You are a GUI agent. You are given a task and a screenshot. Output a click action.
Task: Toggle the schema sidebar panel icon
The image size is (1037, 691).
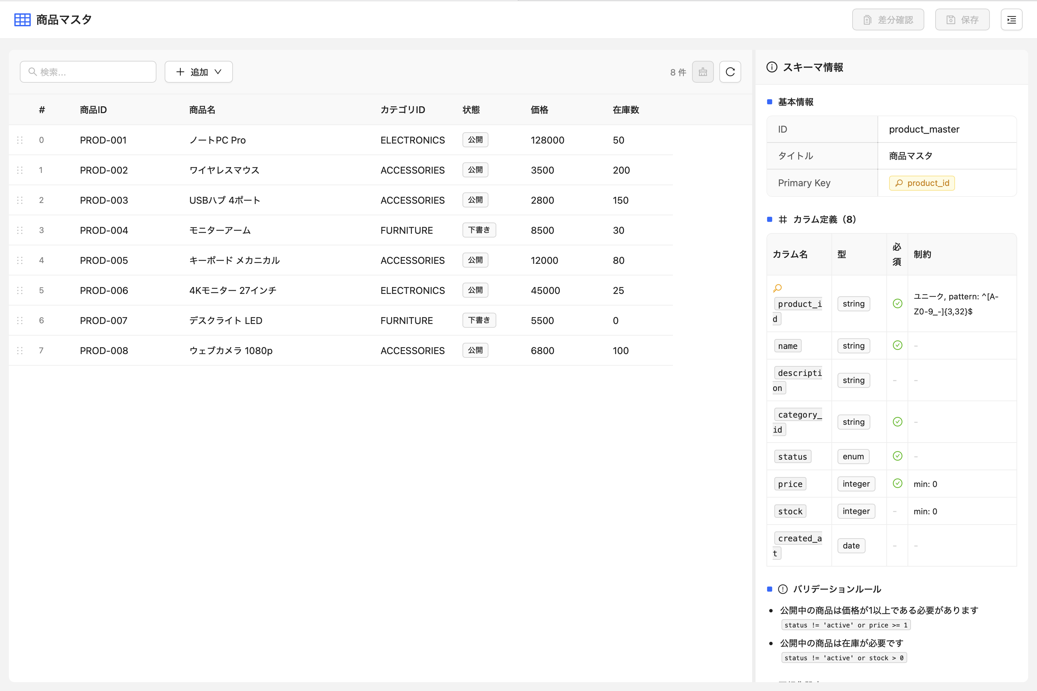pos(1011,20)
